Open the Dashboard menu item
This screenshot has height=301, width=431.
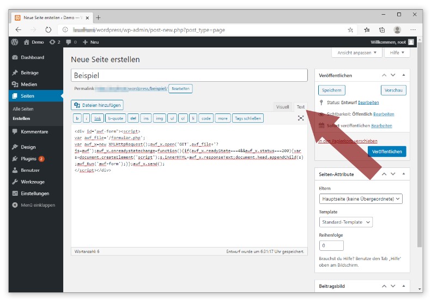(x=32, y=57)
